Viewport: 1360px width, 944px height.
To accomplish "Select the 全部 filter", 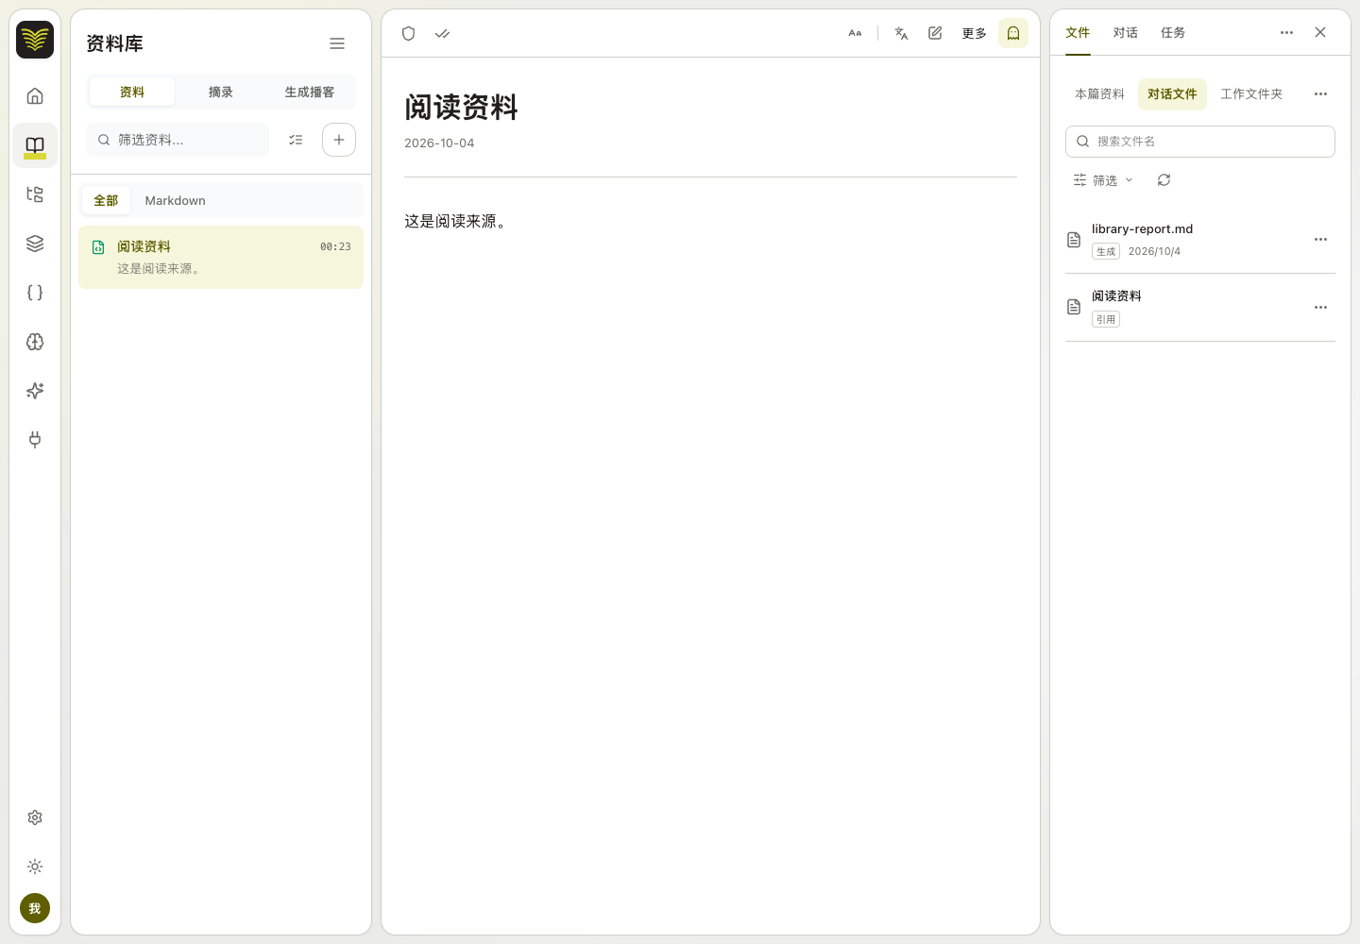I will (106, 200).
